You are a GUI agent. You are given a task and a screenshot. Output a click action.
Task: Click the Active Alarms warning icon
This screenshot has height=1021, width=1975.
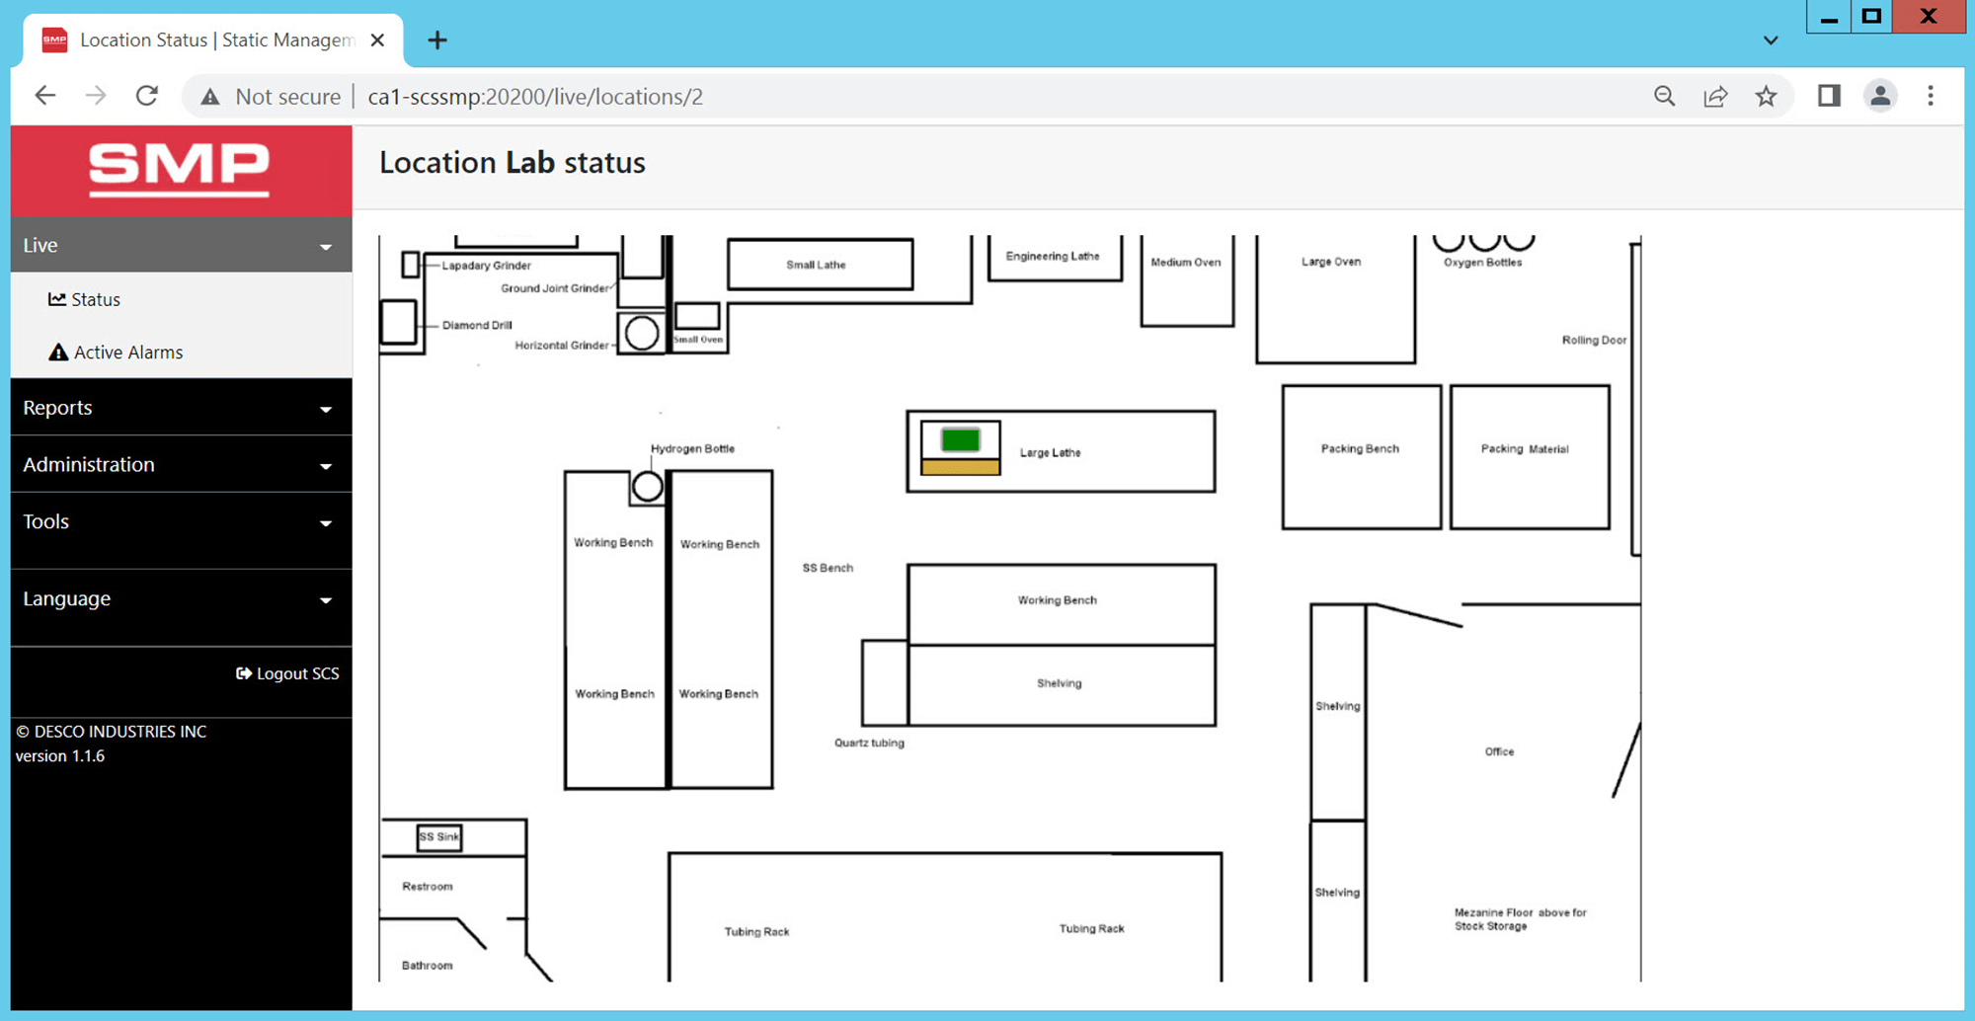pos(57,352)
